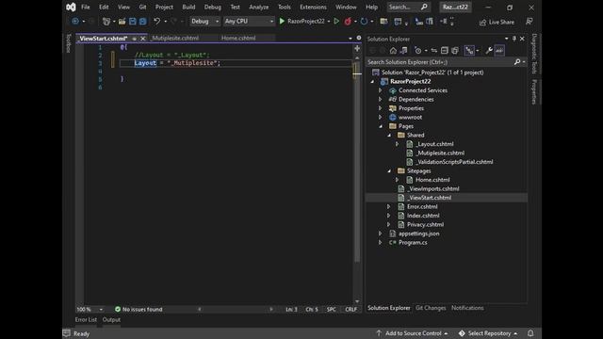Open the editor tab list dropdown arrow
The width and height of the screenshot is (603, 339).
[x=350, y=39]
